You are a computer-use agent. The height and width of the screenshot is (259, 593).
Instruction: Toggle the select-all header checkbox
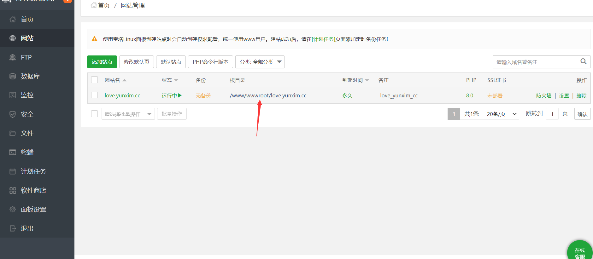tap(94, 80)
